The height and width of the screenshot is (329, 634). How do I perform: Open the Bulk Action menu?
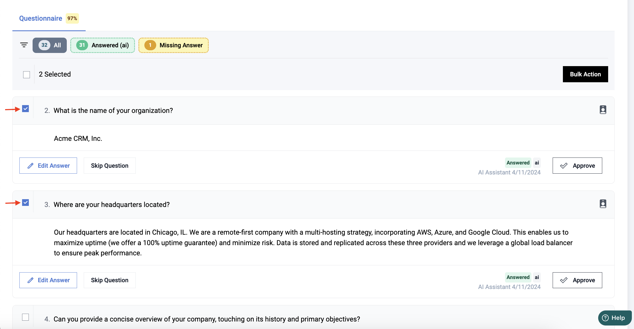[585, 74]
